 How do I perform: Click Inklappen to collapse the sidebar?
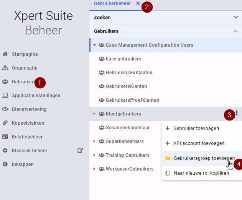[23, 164]
